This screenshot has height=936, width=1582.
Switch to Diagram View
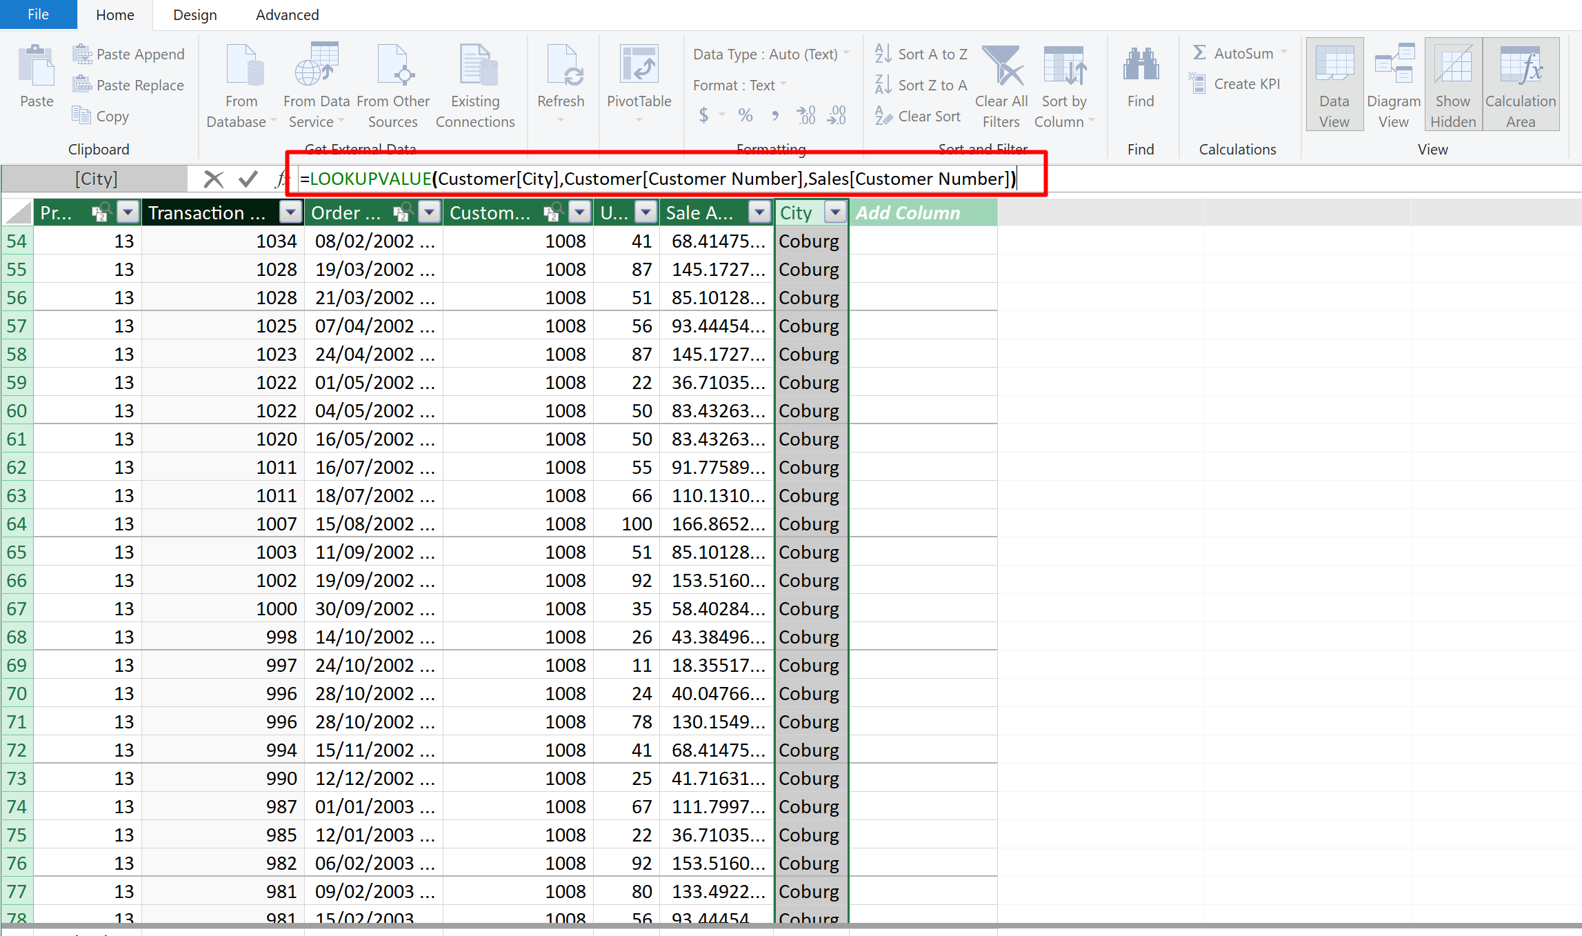[x=1394, y=84]
